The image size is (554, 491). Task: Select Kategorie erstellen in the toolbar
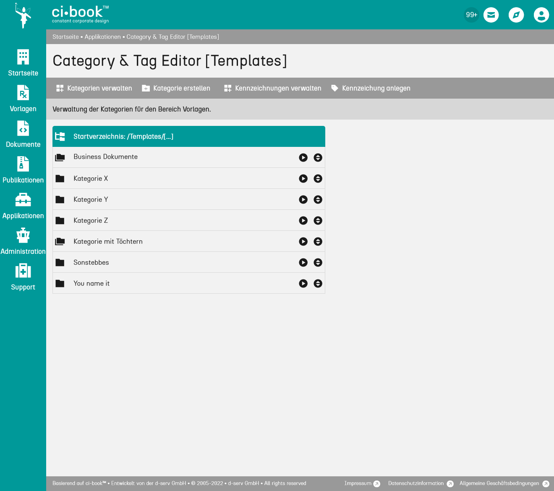[176, 88]
